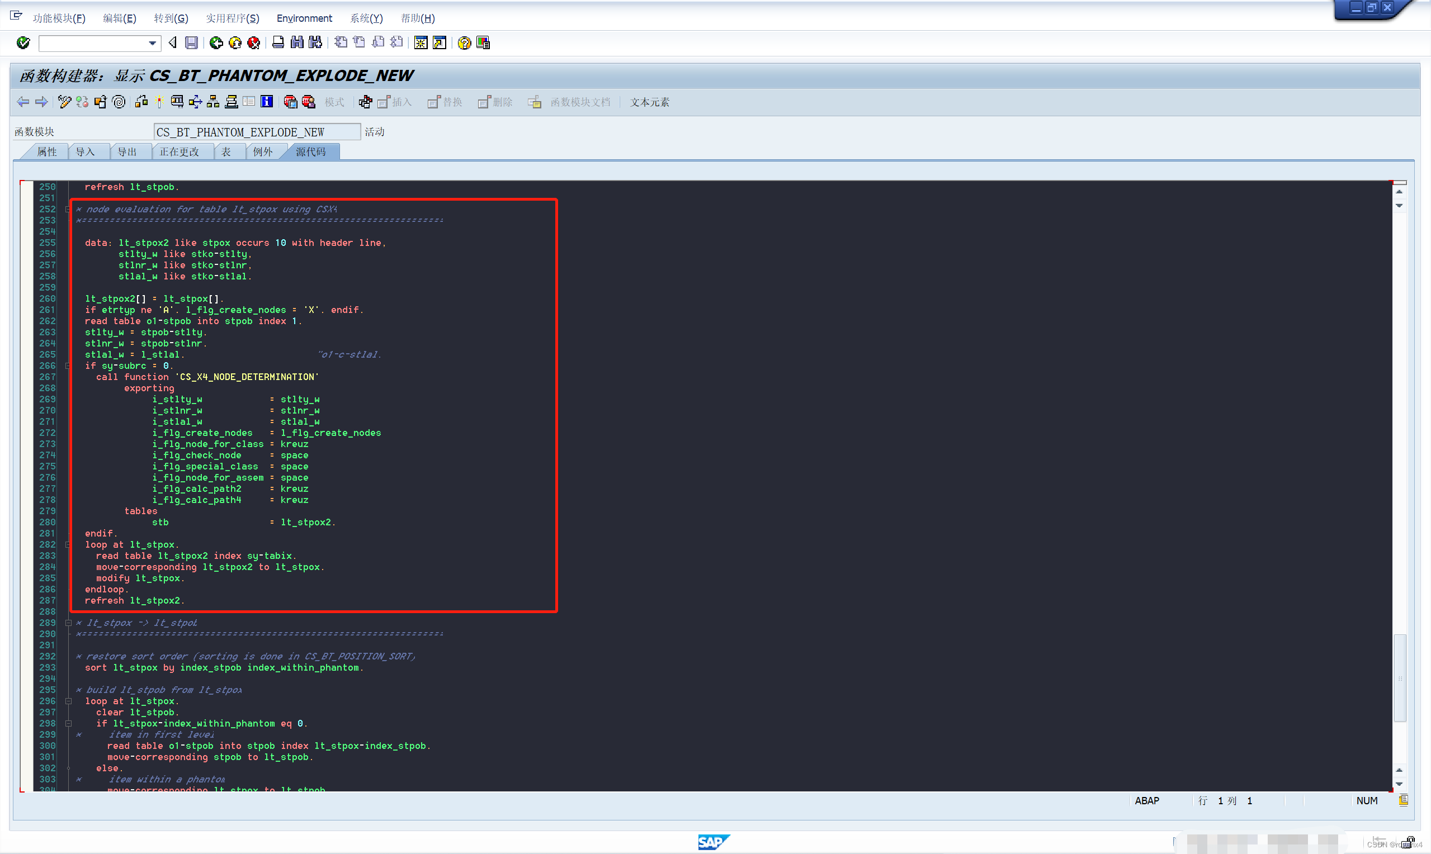The image size is (1431, 854).
Task: Click the red Cancel icon
Action: 253,42
